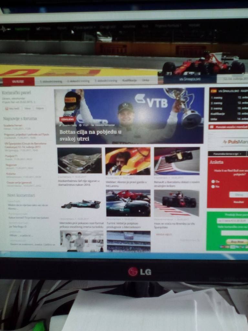Viewport: 248px width, 331px height.
Task: Open the Ostale serije (general) forum topic
Action: coord(19,182)
